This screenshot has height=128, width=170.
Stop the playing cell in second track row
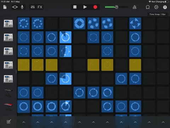66,37
